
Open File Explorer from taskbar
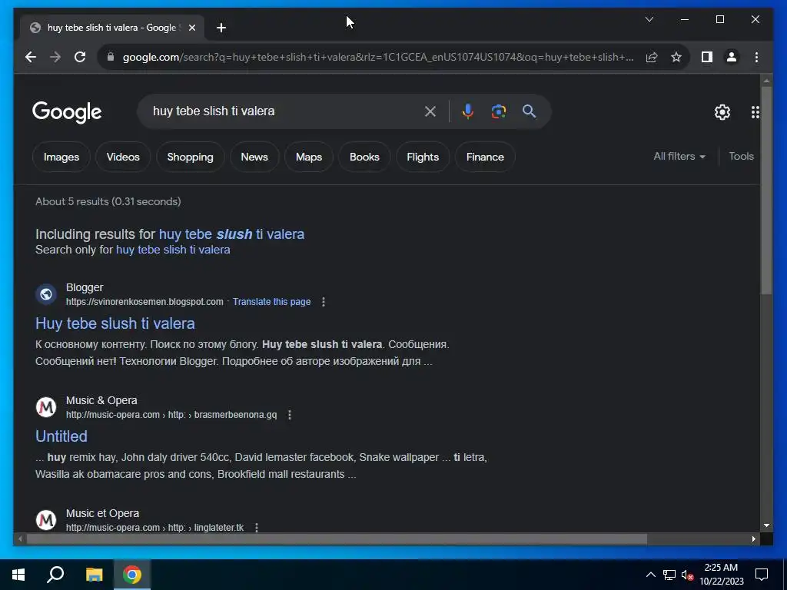[94, 575]
